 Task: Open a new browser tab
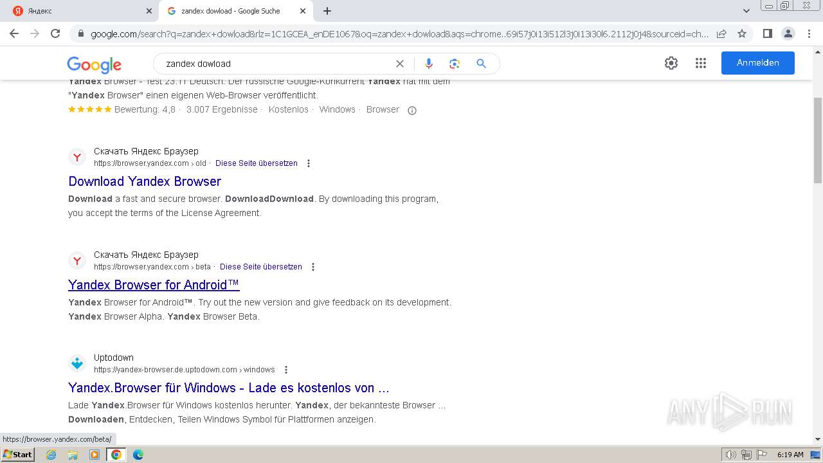coord(327,11)
